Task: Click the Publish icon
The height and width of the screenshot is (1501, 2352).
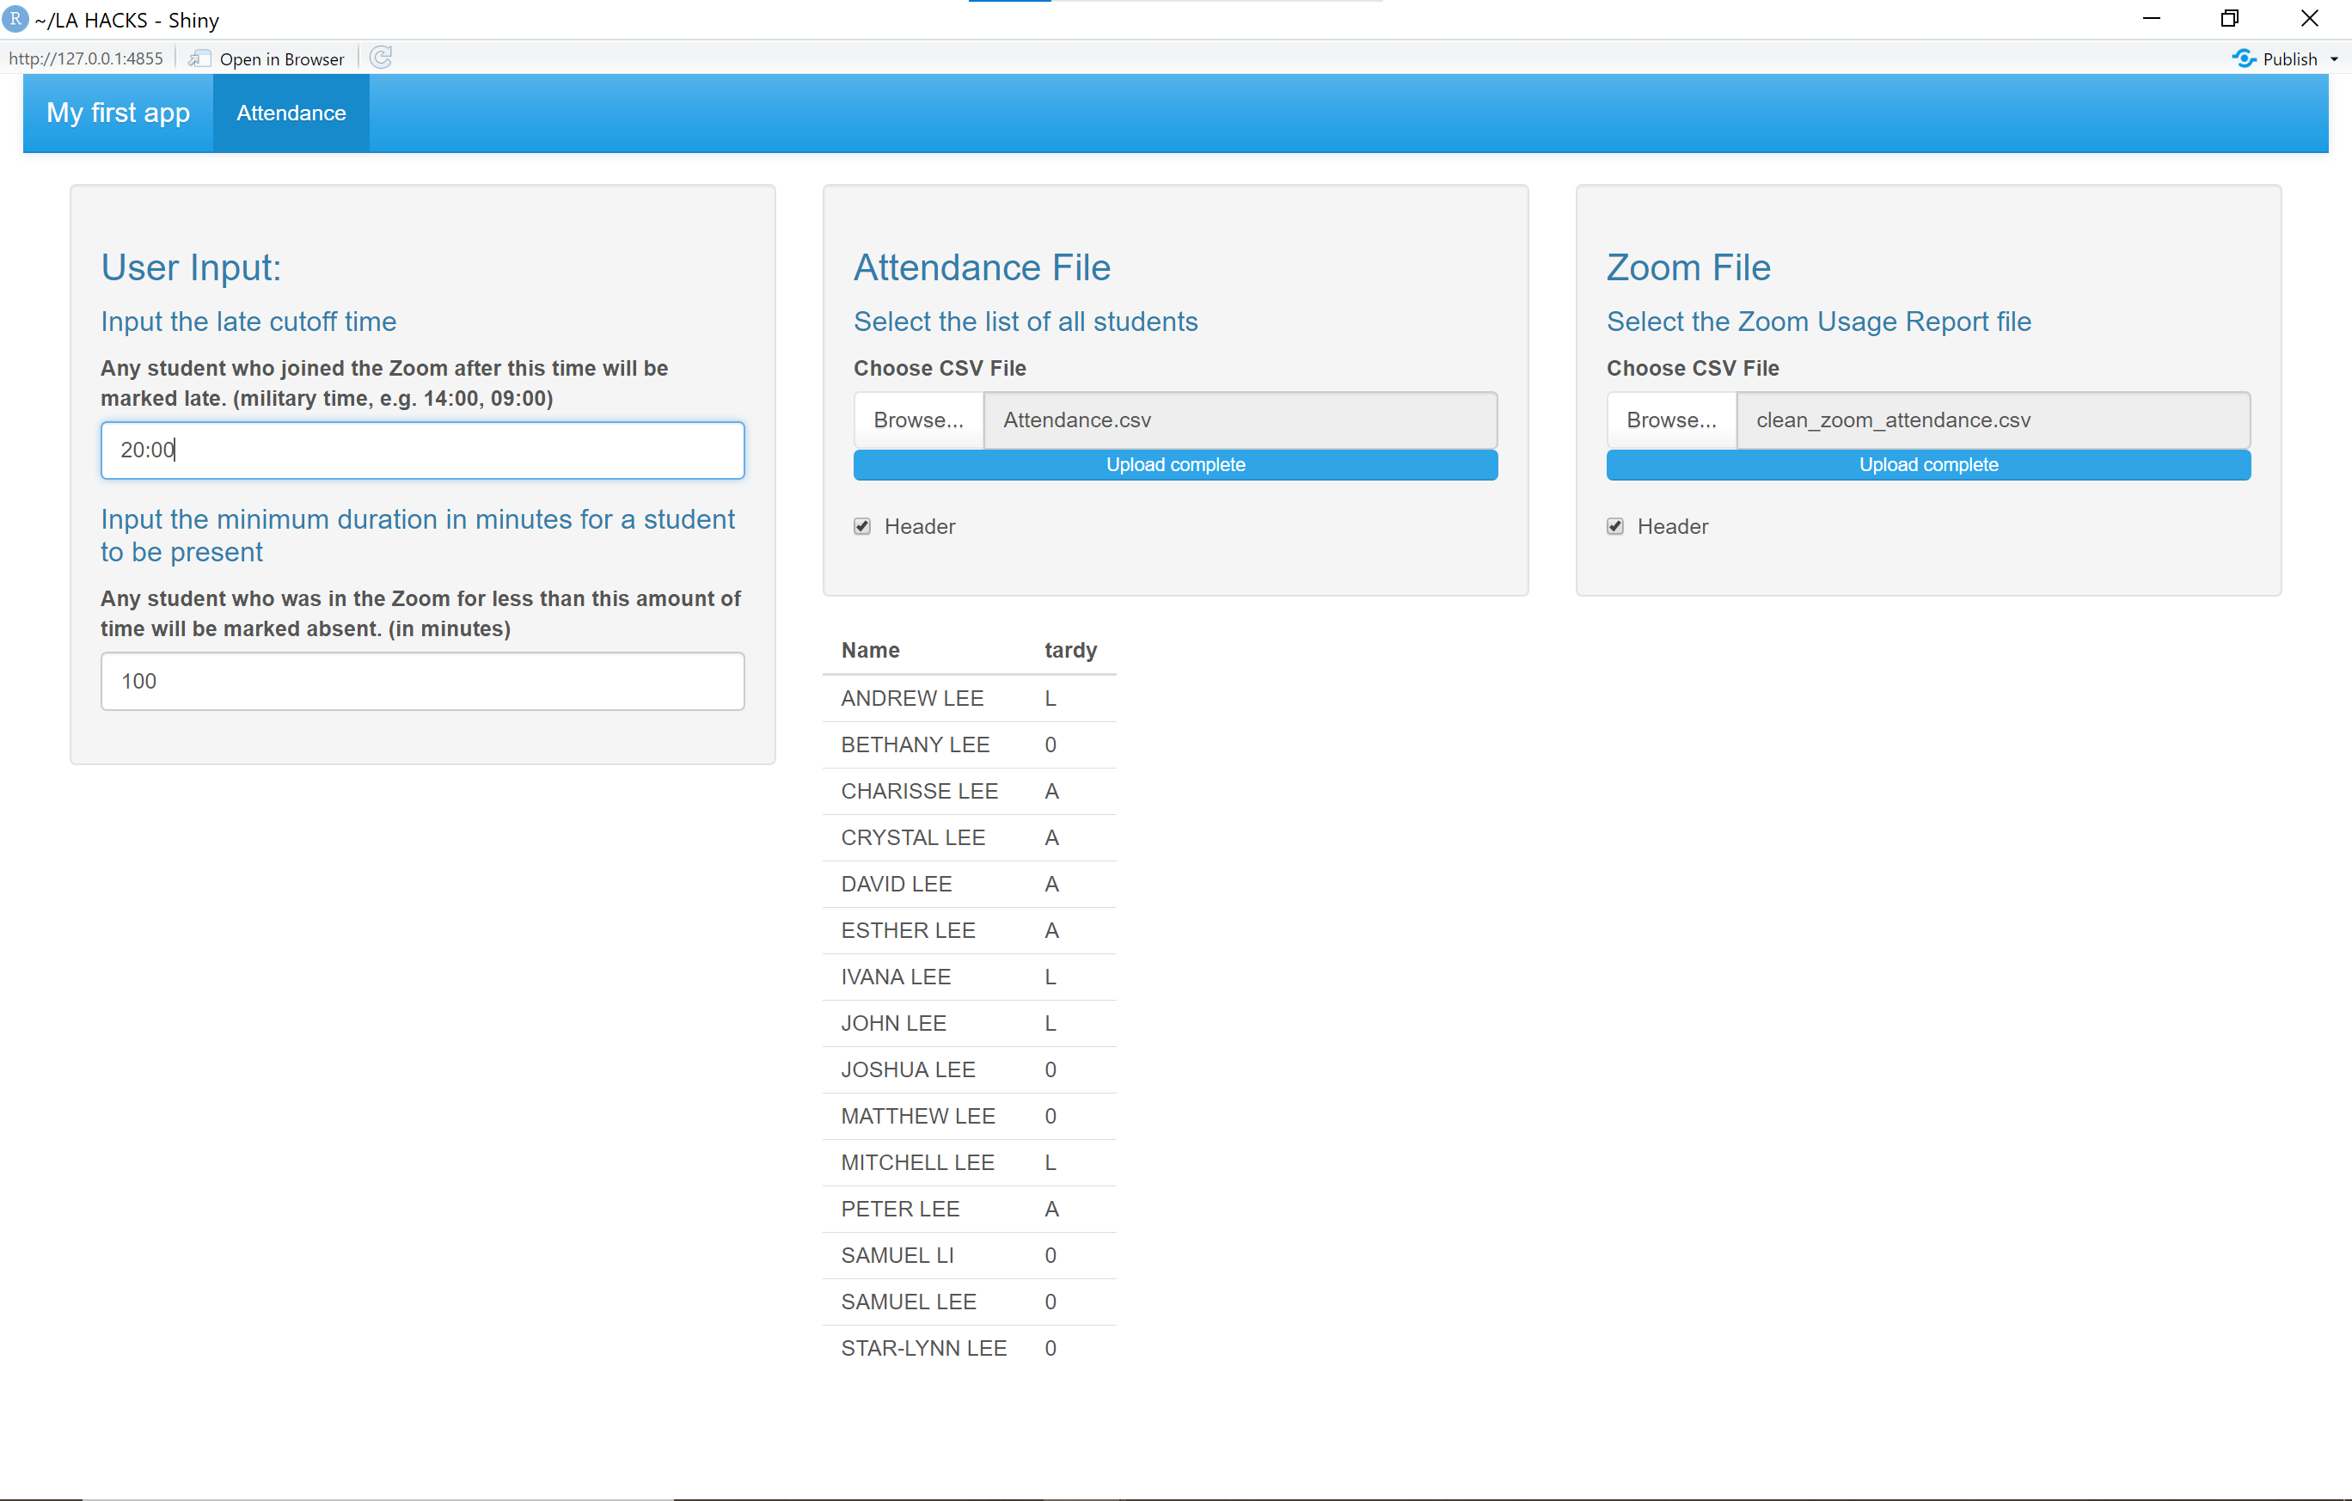Action: pyautogui.click(x=2244, y=58)
